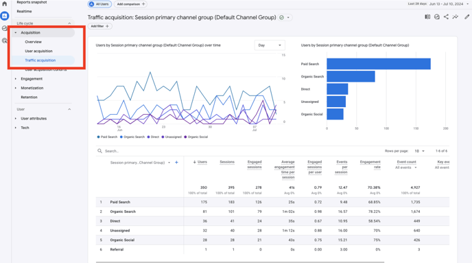The width and height of the screenshot is (472, 263).
Task: Click the customize report pencil icon
Action: coord(467,17)
